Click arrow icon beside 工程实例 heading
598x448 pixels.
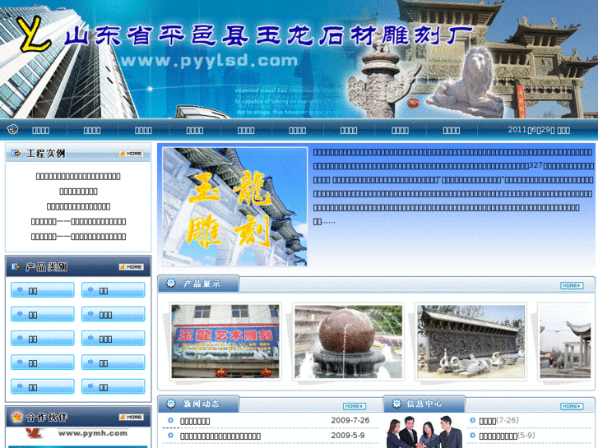pyautogui.click(x=16, y=153)
